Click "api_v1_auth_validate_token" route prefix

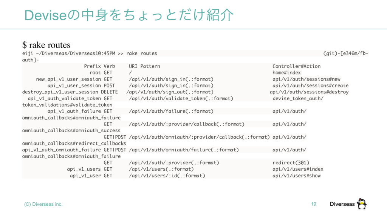64,98
